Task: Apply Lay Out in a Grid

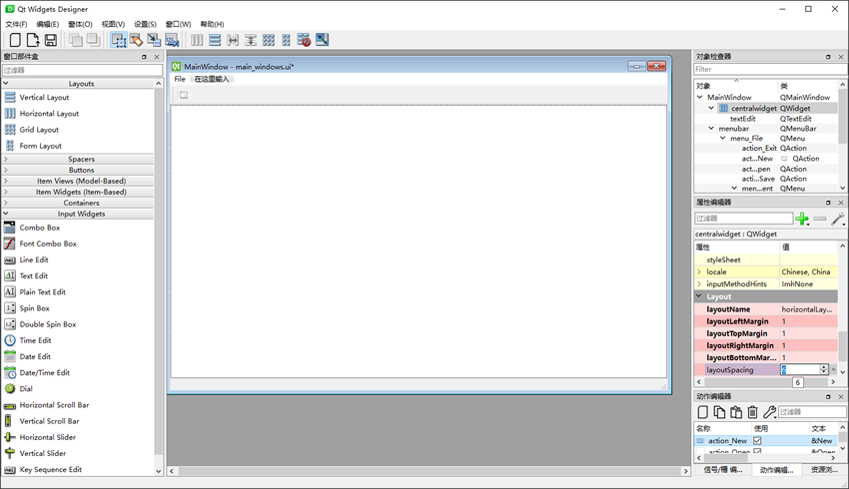Action: [x=269, y=40]
